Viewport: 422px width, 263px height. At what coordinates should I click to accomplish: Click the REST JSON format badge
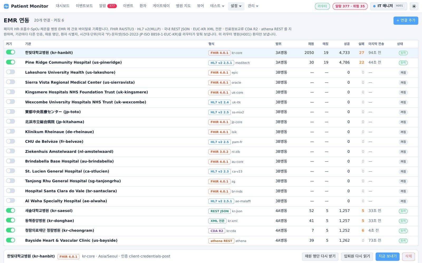coord(219,211)
